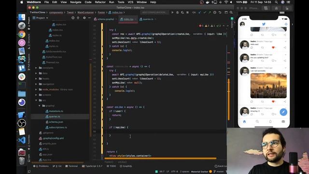Click the Git update project blue arrow
The height and width of the screenshot is (174, 309).
(199, 13)
